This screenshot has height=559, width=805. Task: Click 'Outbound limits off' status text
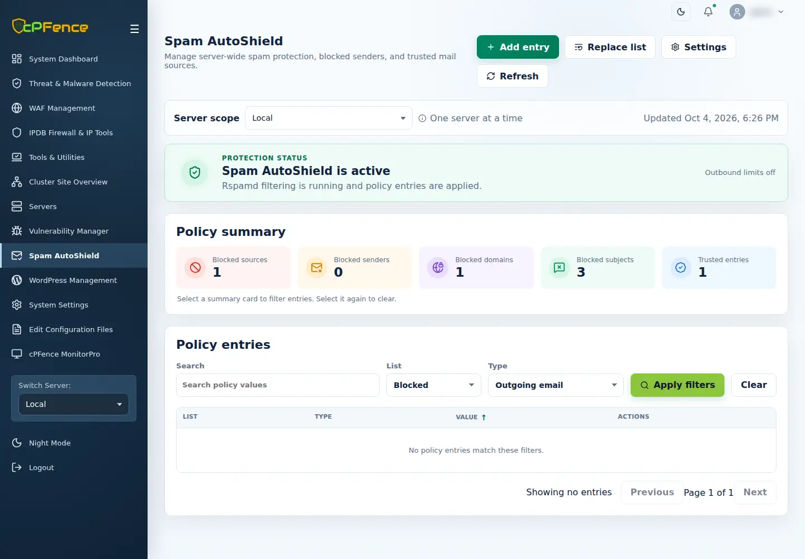coord(740,172)
